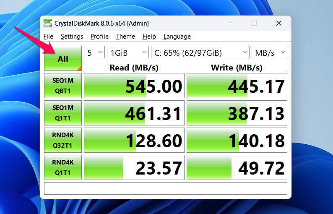
Task: Click the CrystalDiskMark app icon in title bar
Action: coord(48,23)
